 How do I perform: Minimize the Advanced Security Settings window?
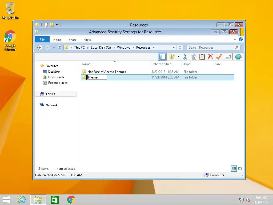tap(215, 32)
